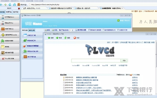Open the Firefox扩展 link
The image size is (157, 98).
96,66
